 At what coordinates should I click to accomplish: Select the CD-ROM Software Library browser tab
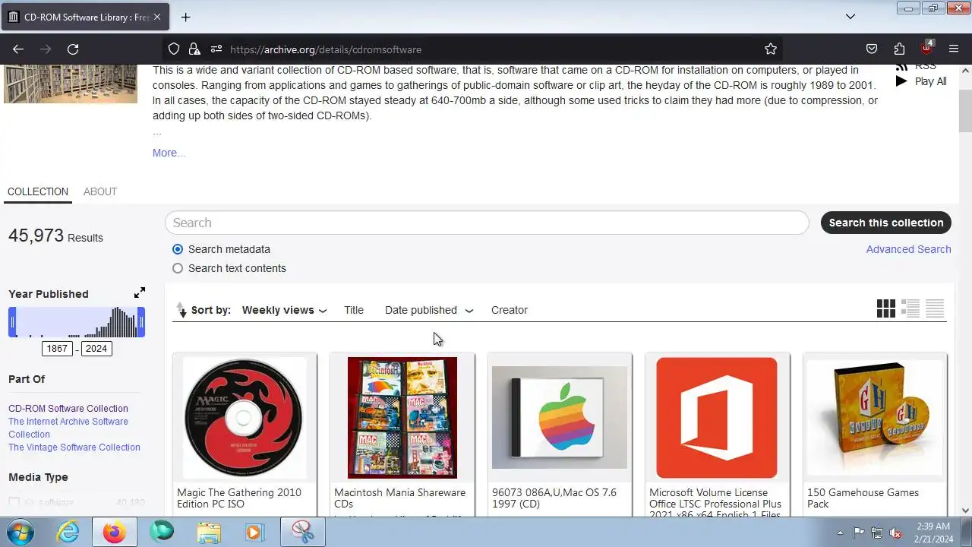click(85, 17)
